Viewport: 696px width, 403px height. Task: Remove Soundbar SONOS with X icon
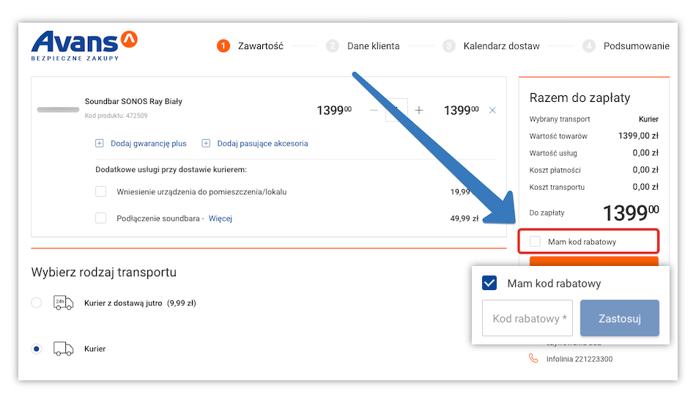pyautogui.click(x=492, y=110)
